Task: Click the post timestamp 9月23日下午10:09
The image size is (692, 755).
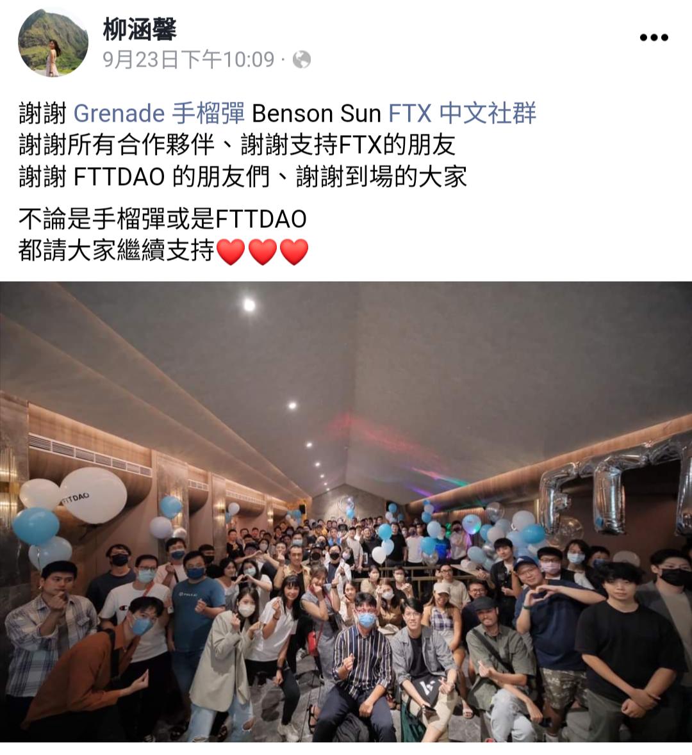Action: point(188,60)
